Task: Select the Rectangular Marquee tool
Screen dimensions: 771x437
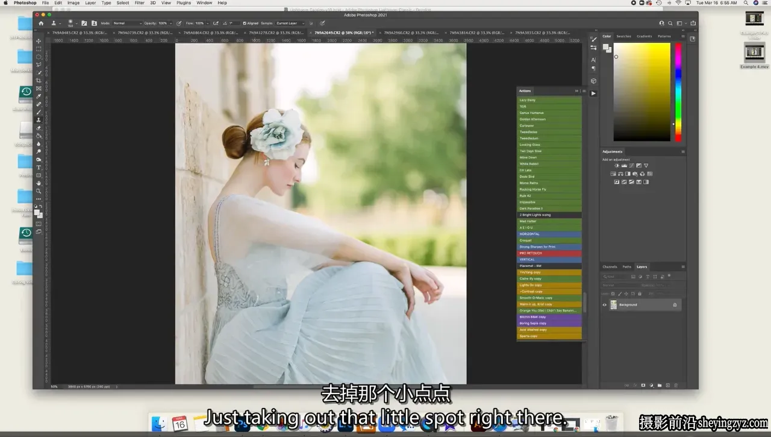Action: pyautogui.click(x=39, y=49)
